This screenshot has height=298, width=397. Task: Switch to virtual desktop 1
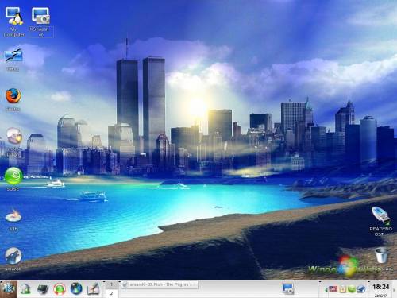tap(111, 284)
